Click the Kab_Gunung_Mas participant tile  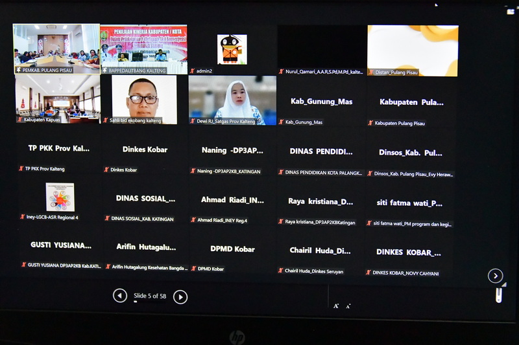coord(321,102)
